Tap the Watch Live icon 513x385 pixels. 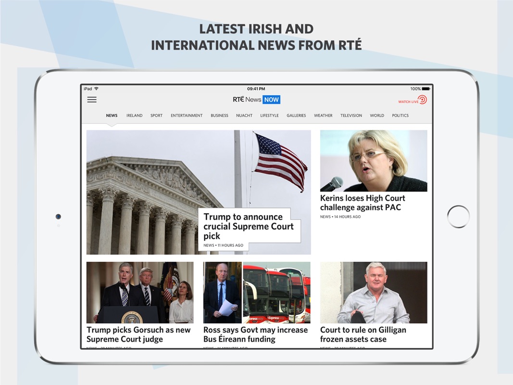click(x=412, y=100)
